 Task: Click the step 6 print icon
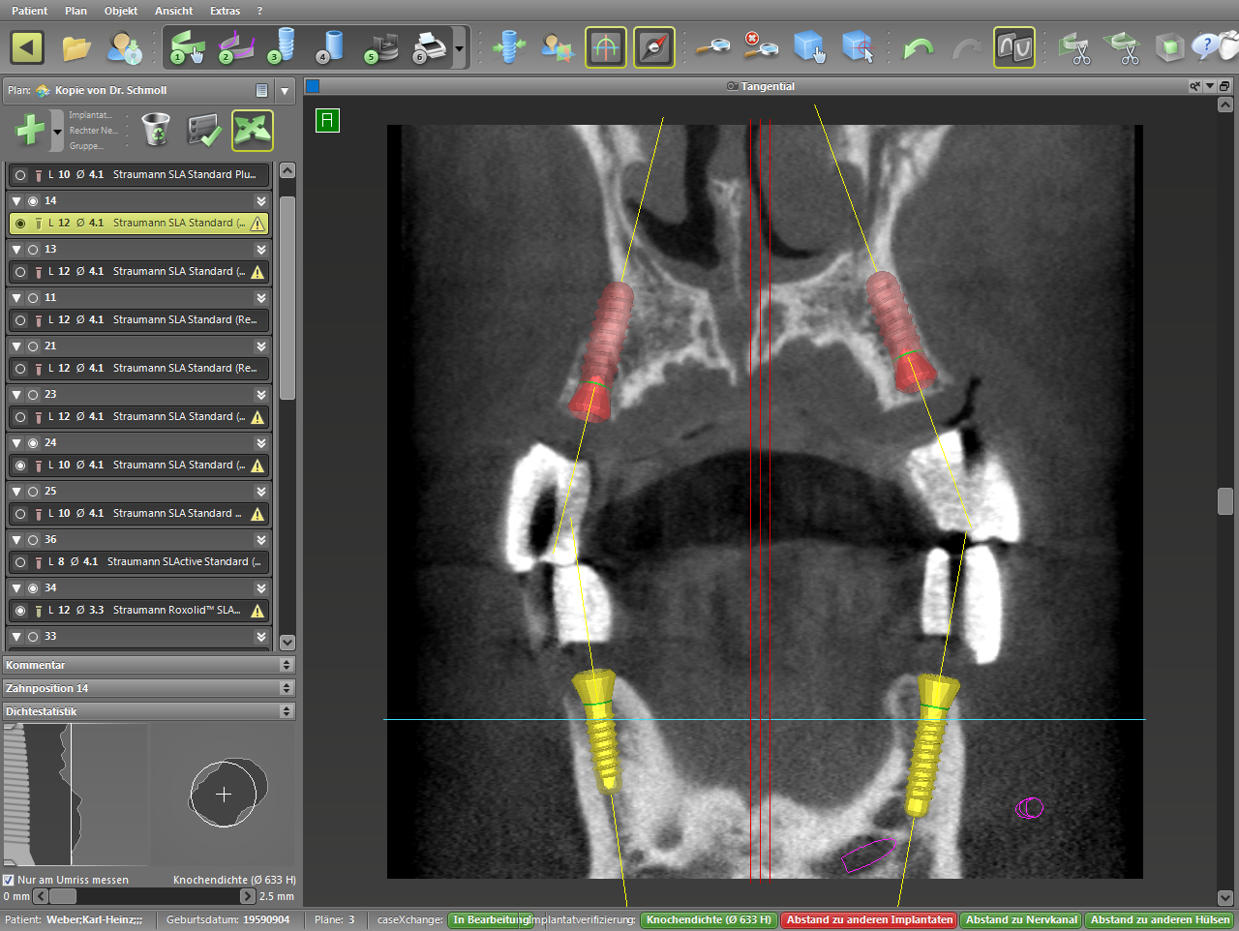pyautogui.click(x=429, y=46)
